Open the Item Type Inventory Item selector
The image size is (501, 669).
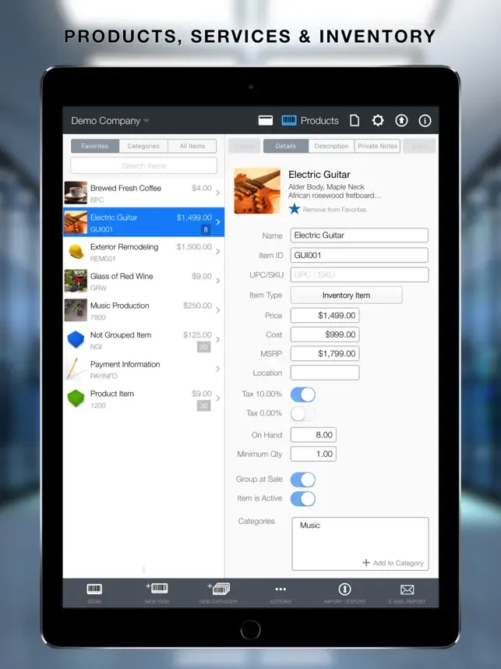pyautogui.click(x=346, y=296)
